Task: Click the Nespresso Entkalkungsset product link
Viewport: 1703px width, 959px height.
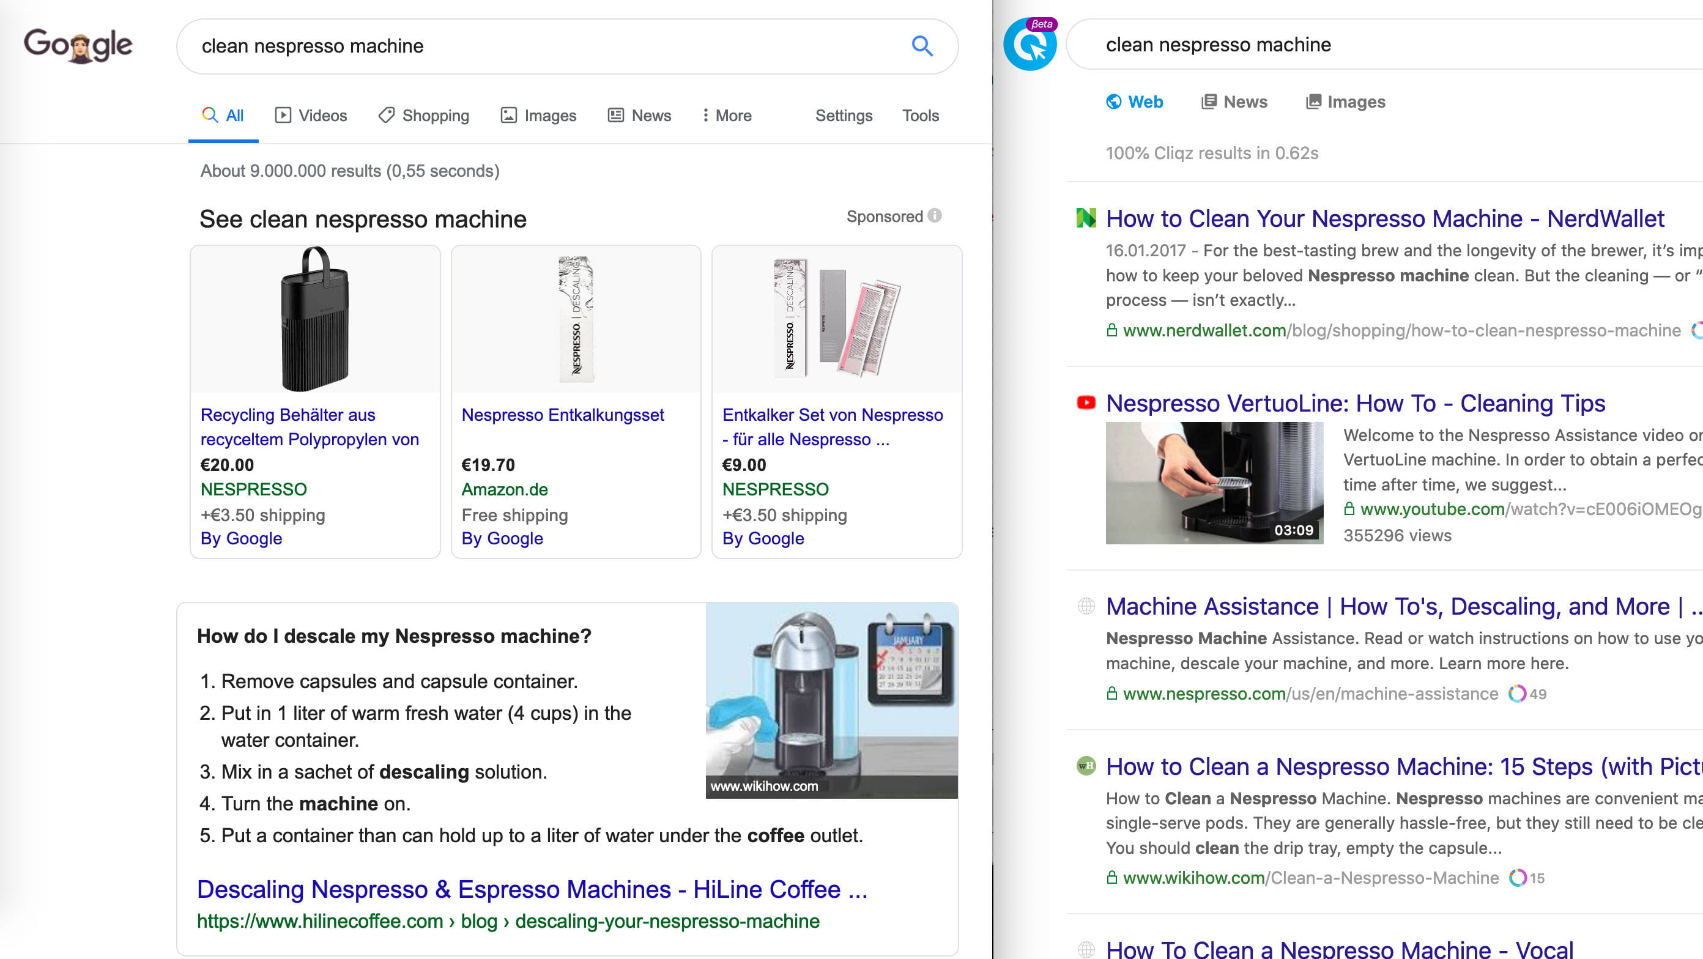Action: pos(562,415)
